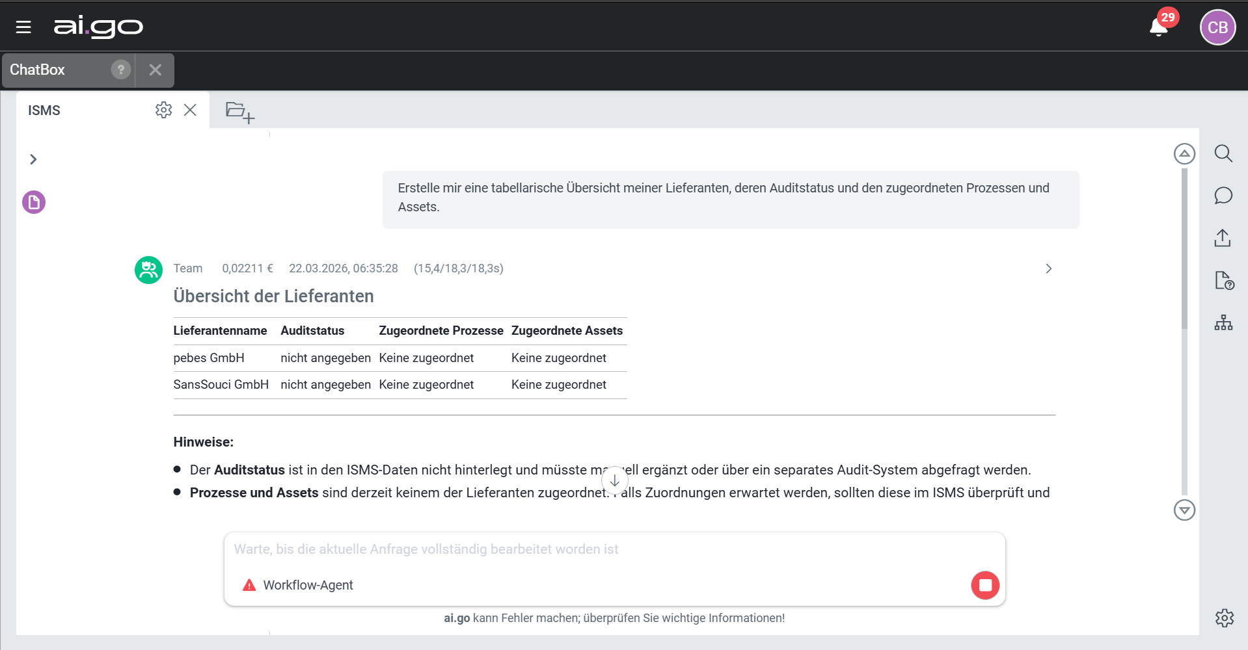Add a new folder tab
The width and height of the screenshot is (1248, 650).
pyautogui.click(x=239, y=112)
